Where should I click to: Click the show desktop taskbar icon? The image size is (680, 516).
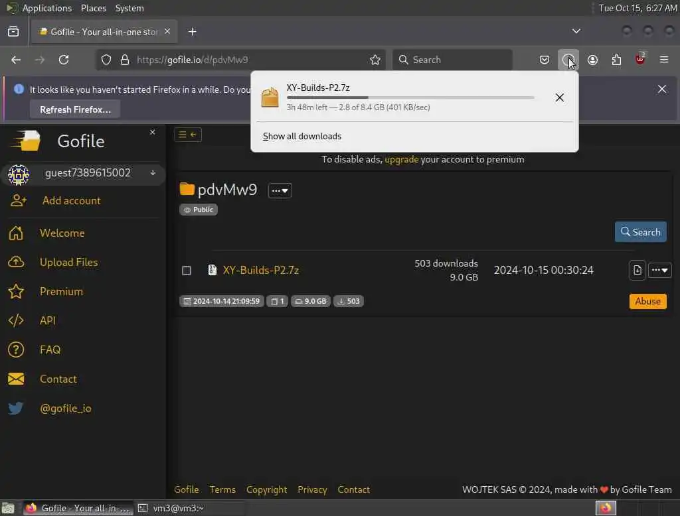click(8, 508)
